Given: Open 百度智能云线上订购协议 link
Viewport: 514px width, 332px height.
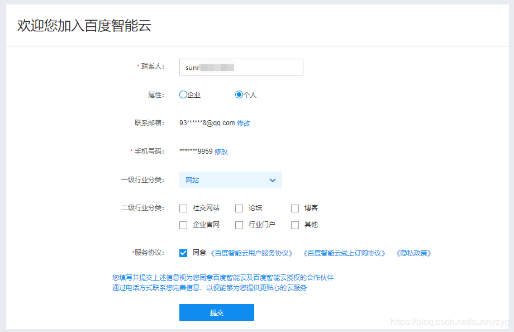Looking at the screenshot, I should tap(344, 253).
